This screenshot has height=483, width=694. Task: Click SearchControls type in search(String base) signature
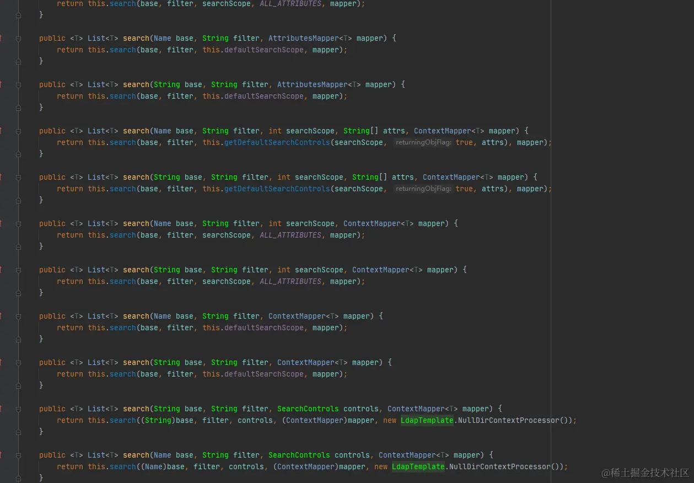click(x=308, y=409)
